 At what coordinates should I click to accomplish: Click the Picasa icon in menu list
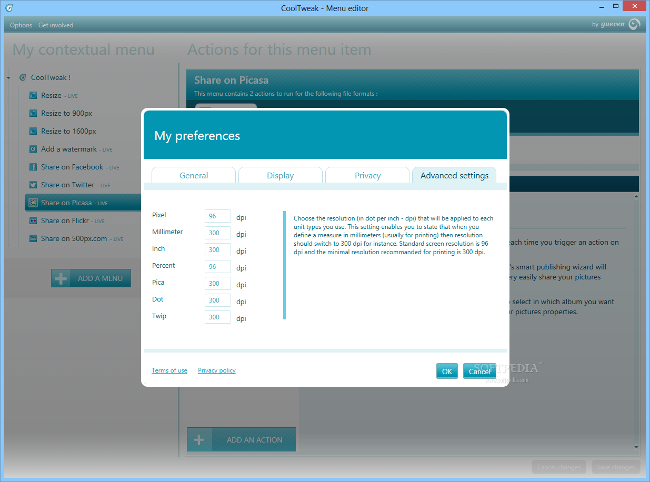click(x=33, y=203)
